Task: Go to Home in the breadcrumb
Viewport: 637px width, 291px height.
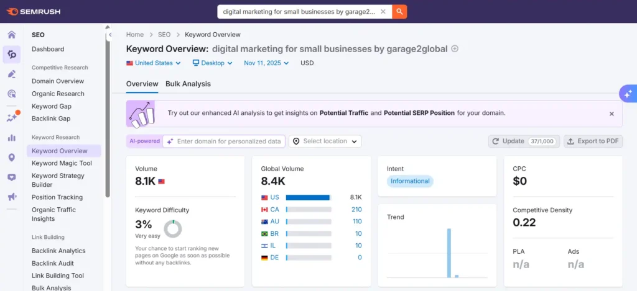Action: coord(135,35)
